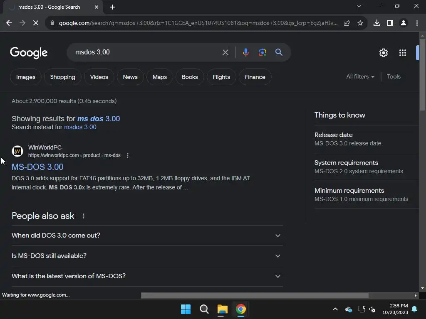Expand 'Is MS-DOS still available?'

pyautogui.click(x=147, y=256)
